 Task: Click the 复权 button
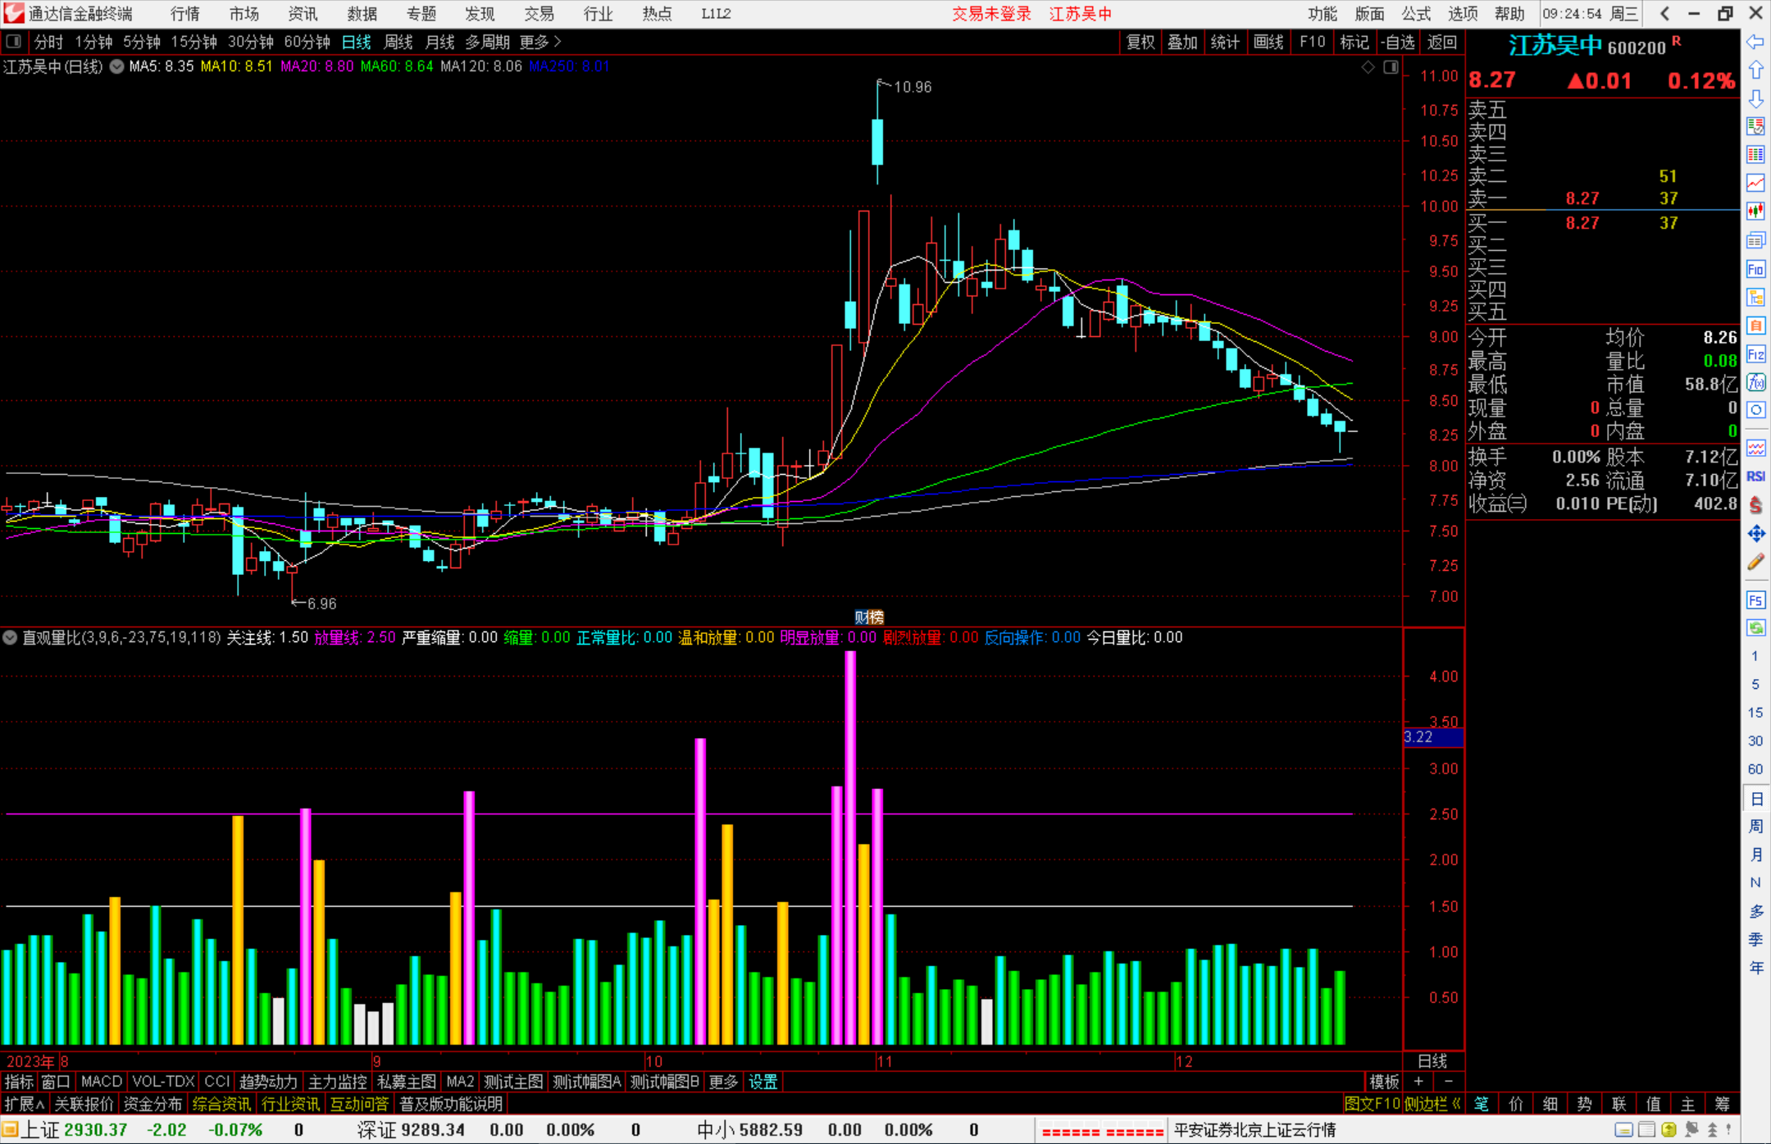click(x=1140, y=42)
